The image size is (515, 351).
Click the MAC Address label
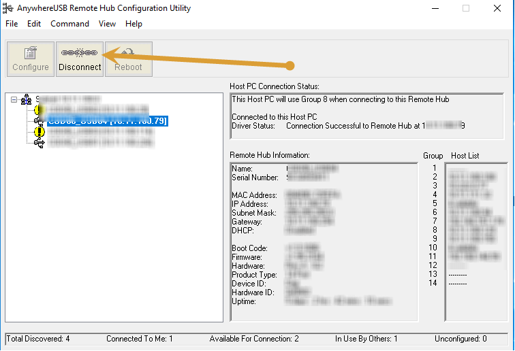point(254,195)
